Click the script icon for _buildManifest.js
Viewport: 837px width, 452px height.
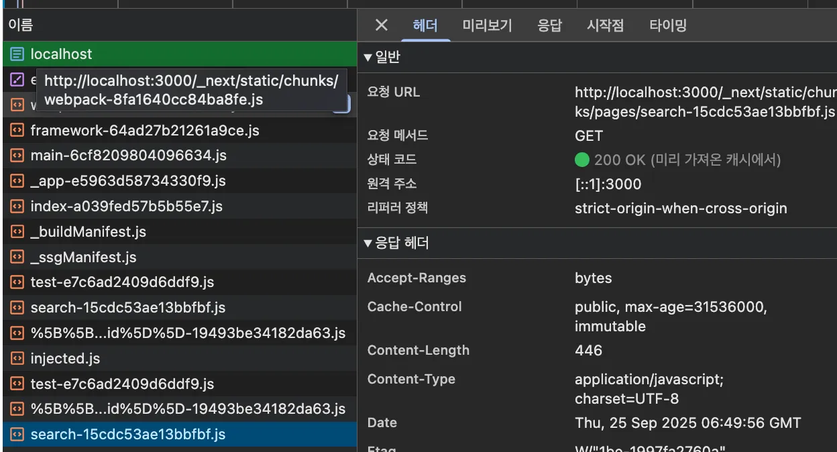click(x=17, y=231)
